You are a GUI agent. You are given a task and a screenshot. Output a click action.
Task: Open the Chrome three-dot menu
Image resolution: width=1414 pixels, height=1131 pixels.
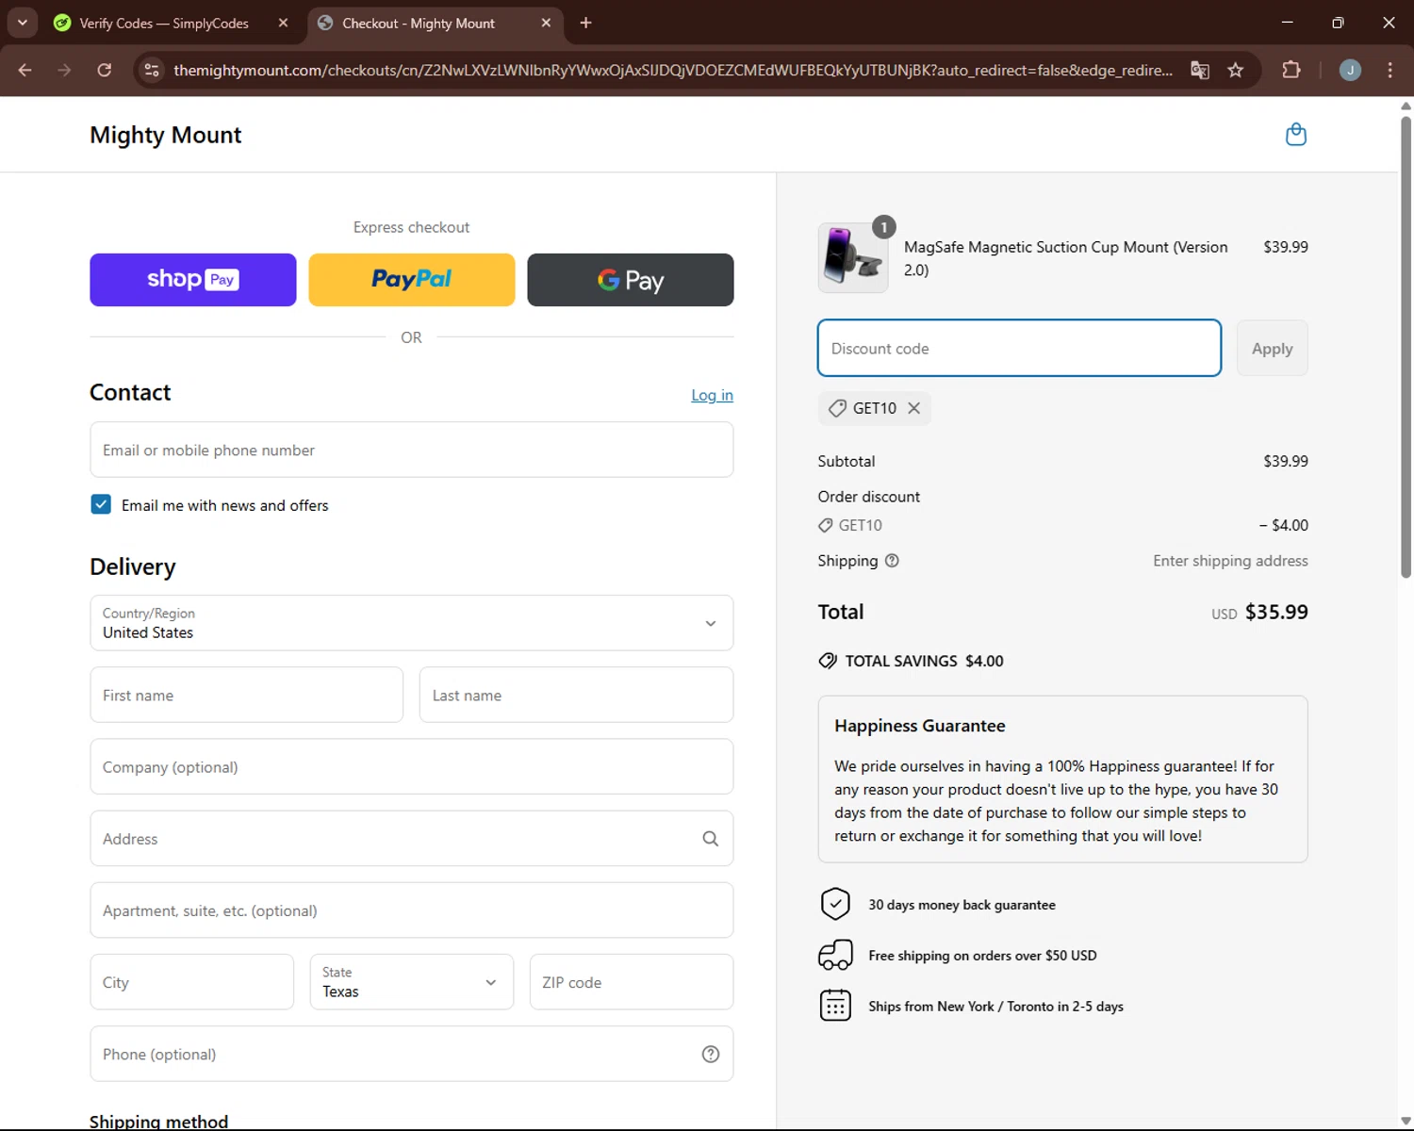pos(1389,70)
